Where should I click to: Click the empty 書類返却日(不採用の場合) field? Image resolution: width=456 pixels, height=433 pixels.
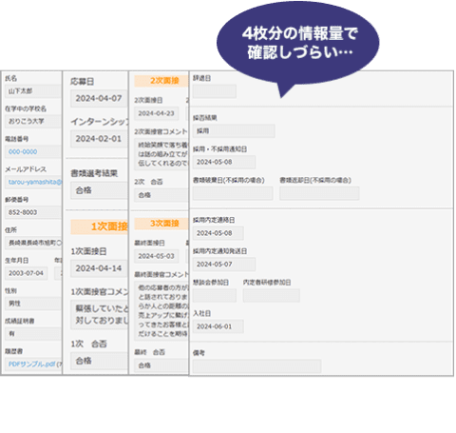[319, 193]
